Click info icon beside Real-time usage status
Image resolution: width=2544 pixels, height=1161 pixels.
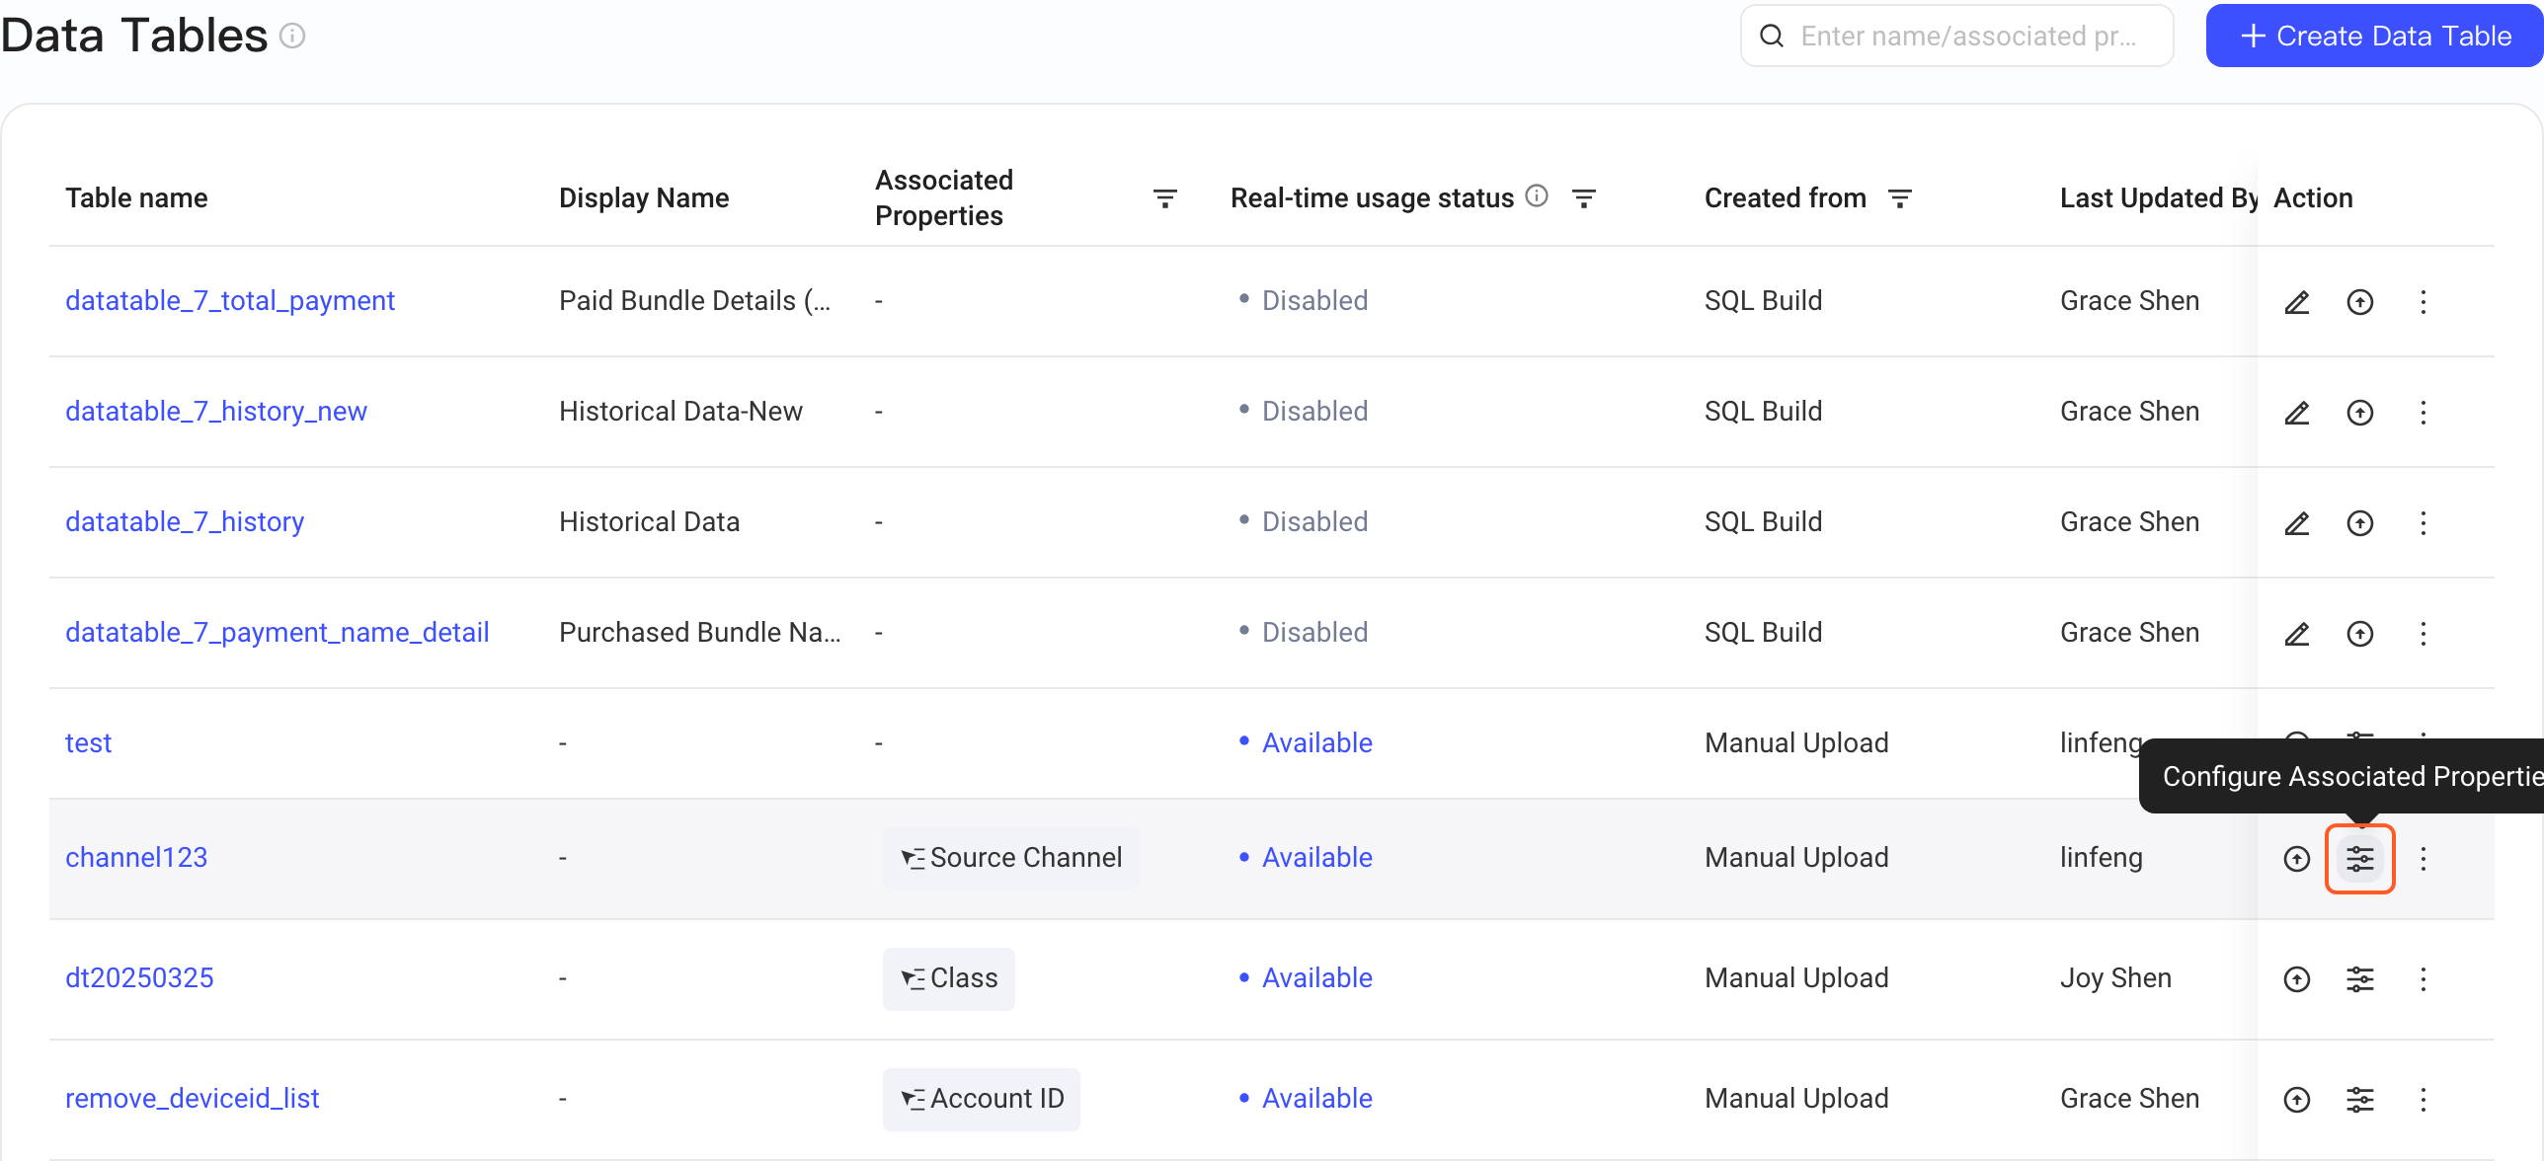click(x=1537, y=195)
